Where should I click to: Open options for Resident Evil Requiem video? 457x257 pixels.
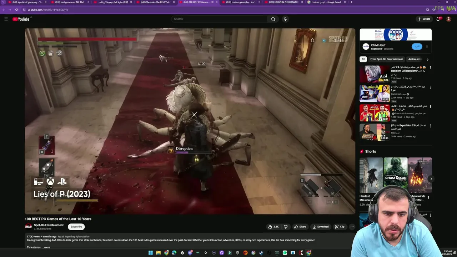[430, 67]
